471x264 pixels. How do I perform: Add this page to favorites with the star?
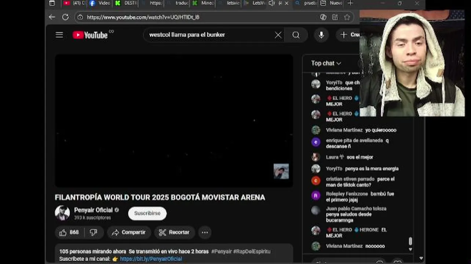pos(347,17)
